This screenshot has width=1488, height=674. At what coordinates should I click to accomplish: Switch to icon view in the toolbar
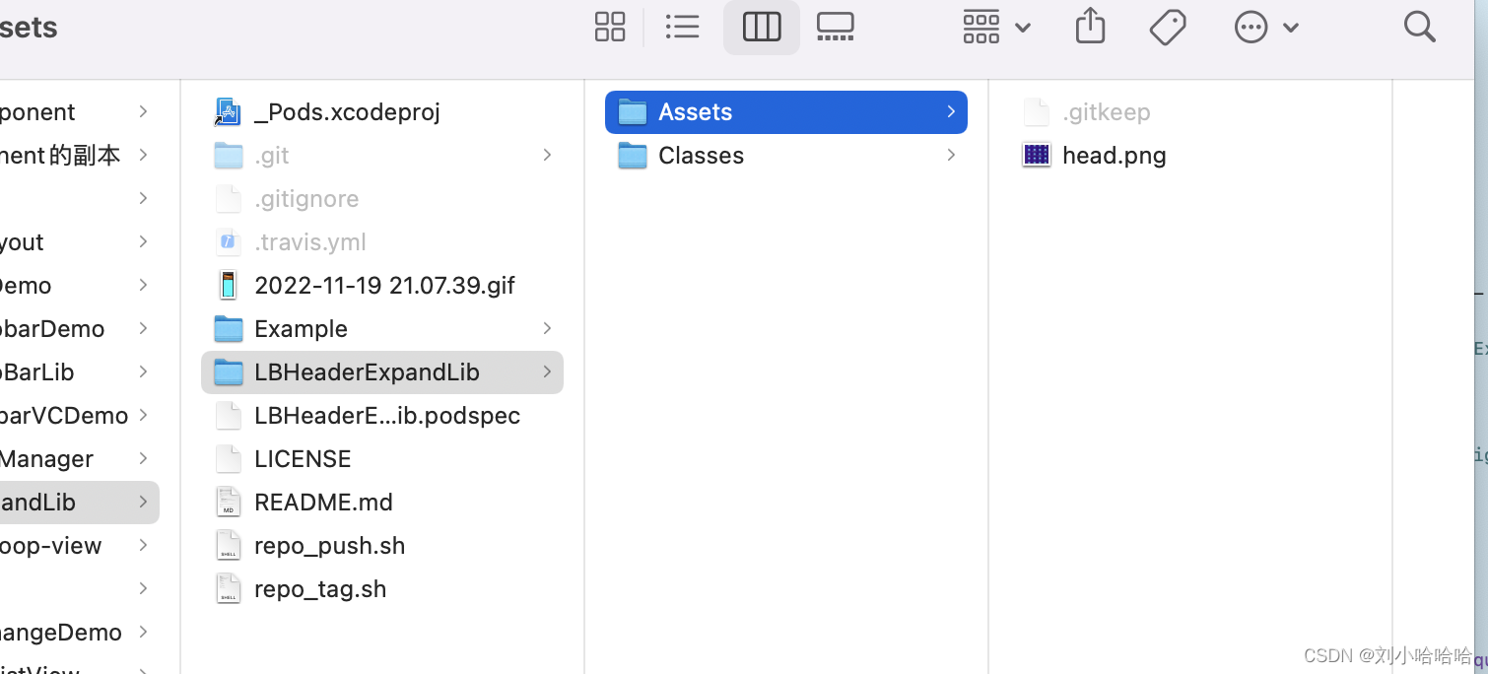click(x=609, y=27)
